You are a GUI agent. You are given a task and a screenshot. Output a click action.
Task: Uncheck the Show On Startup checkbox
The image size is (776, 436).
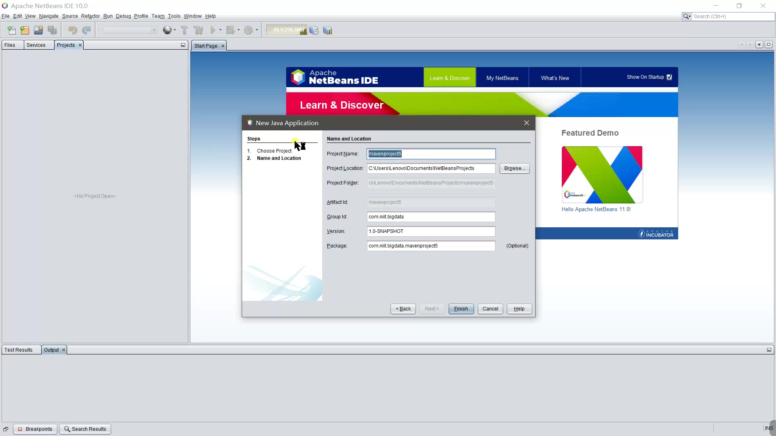tap(669, 77)
